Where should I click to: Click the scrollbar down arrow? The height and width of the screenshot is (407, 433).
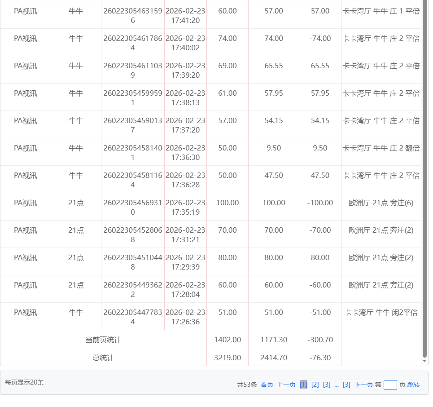tap(424, 361)
